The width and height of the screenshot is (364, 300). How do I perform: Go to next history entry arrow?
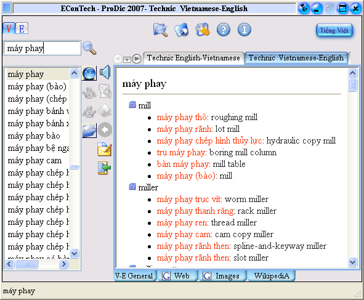tap(137, 59)
